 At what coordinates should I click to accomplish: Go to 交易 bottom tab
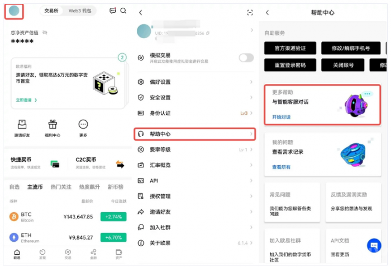coord(68,254)
